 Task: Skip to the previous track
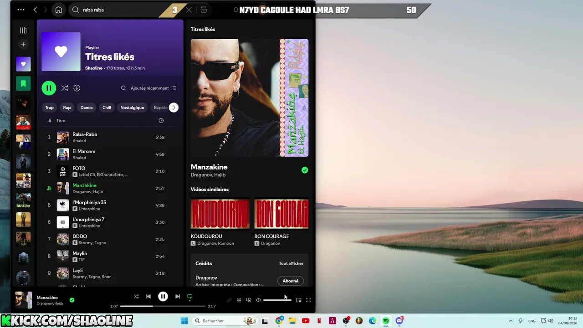click(x=148, y=297)
